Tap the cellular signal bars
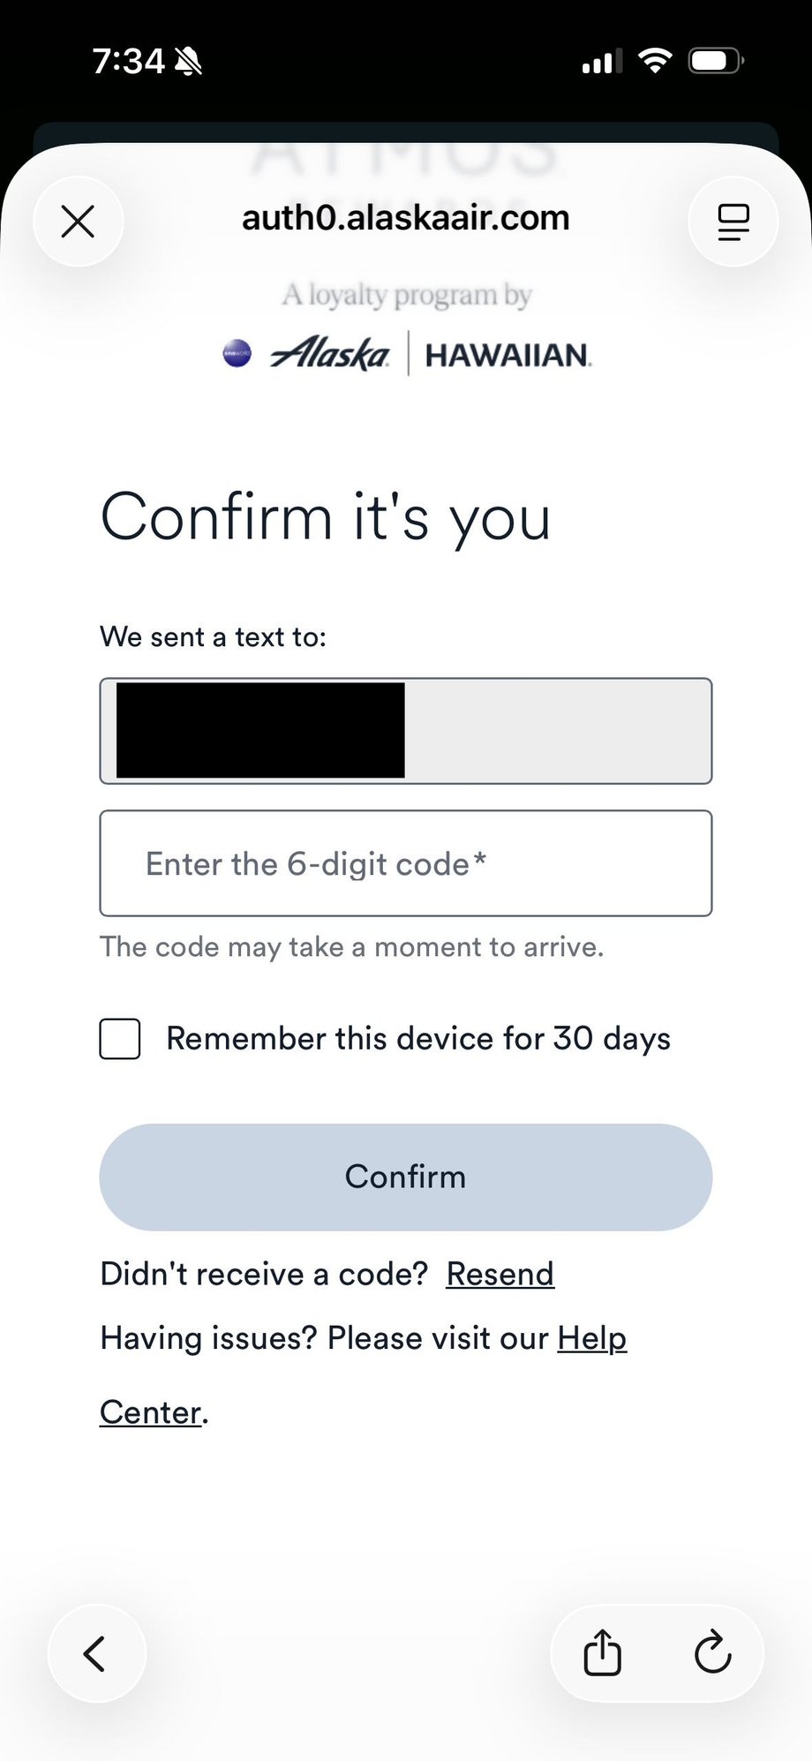This screenshot has width=812, height=1761. (602, 62)
